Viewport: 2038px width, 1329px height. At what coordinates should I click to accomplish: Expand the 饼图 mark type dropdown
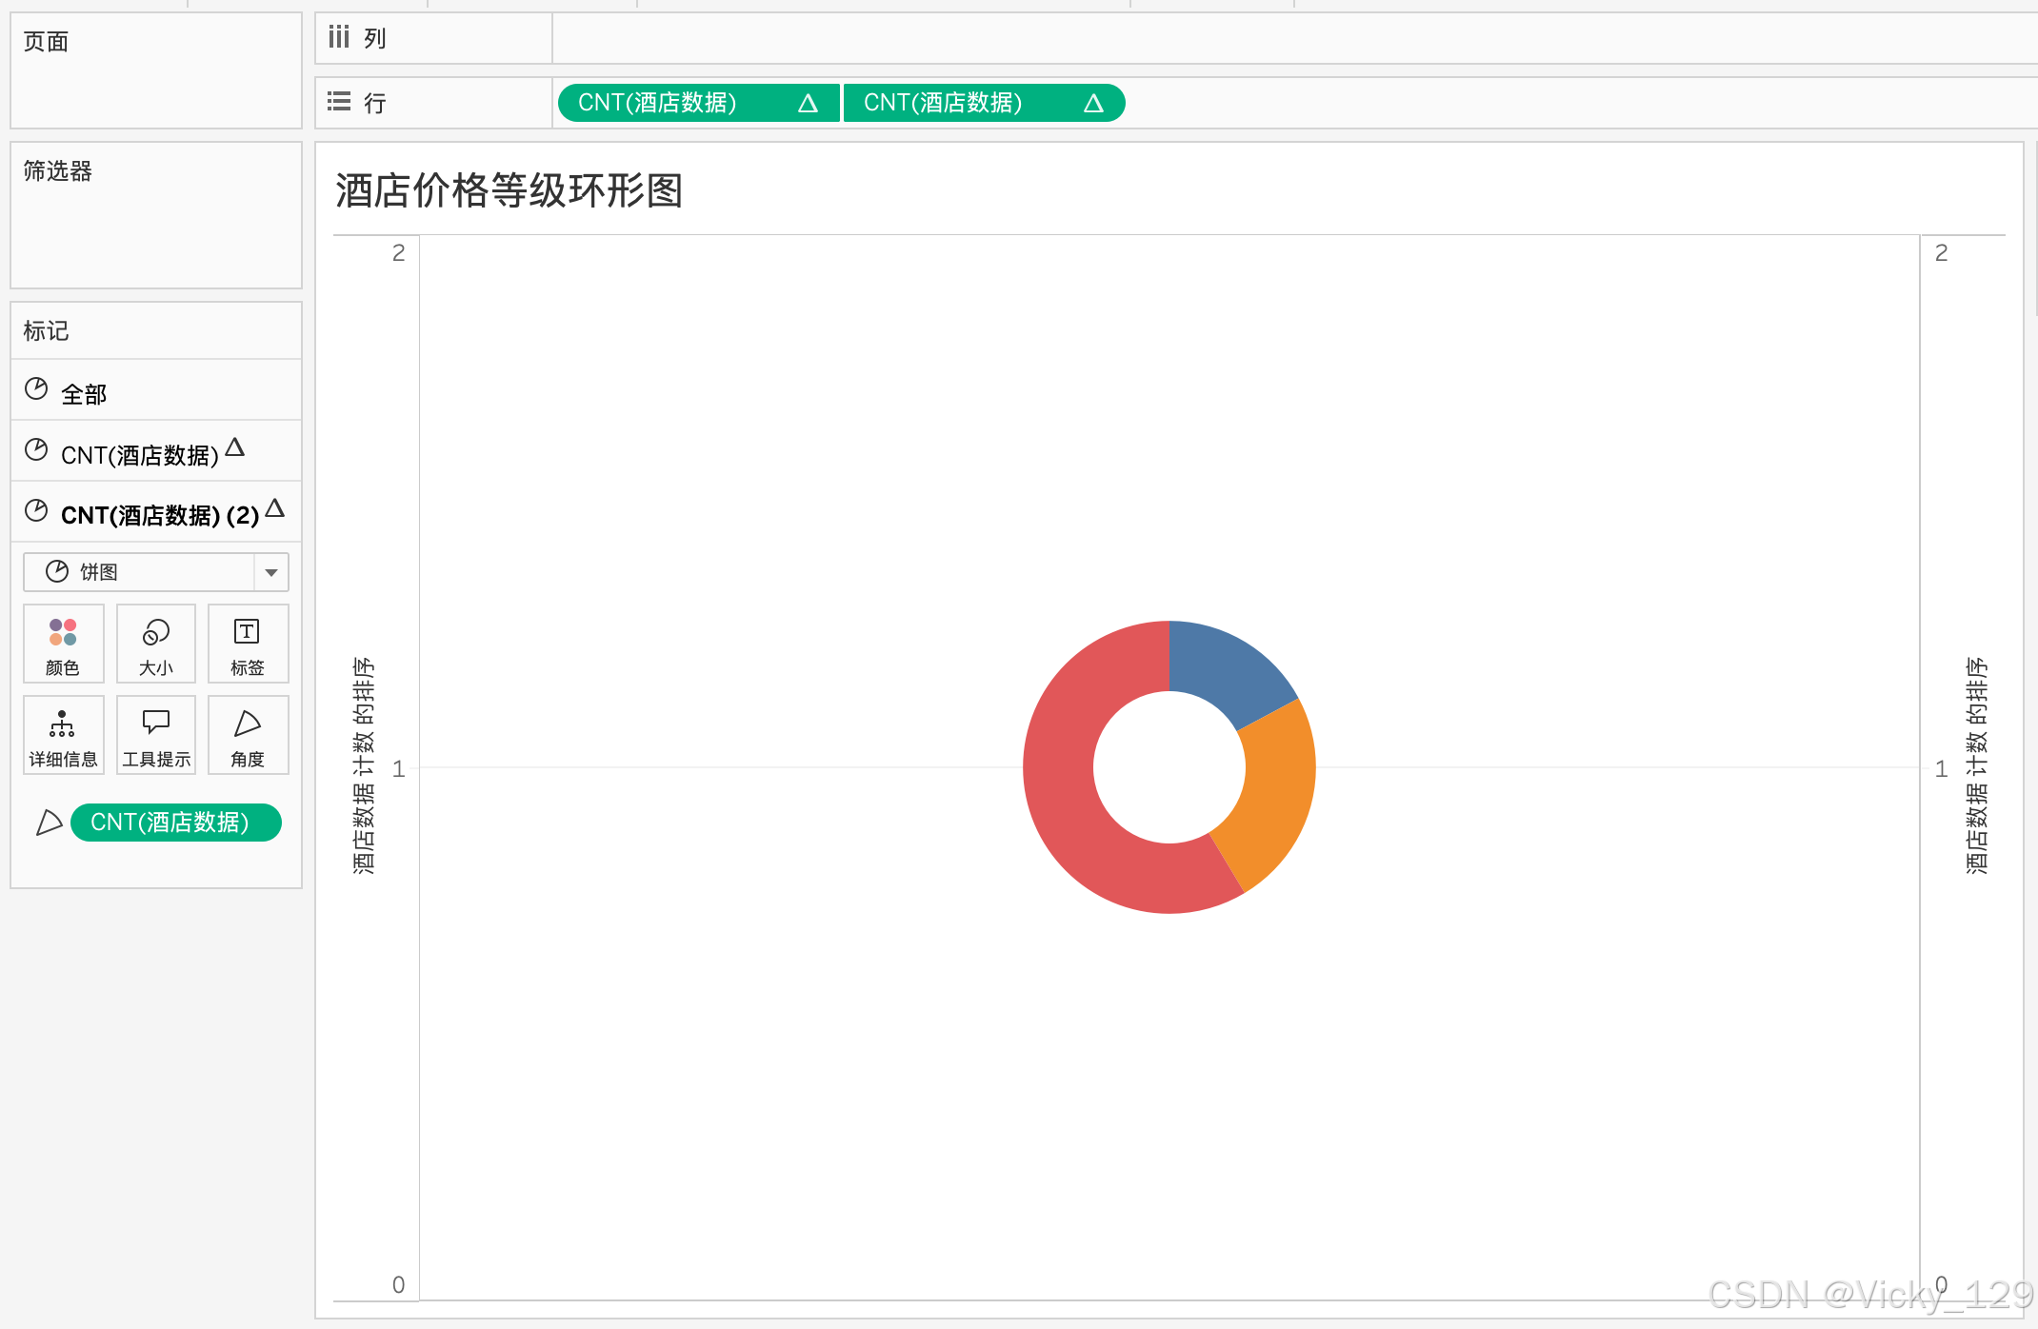click(x=271, y=572)
